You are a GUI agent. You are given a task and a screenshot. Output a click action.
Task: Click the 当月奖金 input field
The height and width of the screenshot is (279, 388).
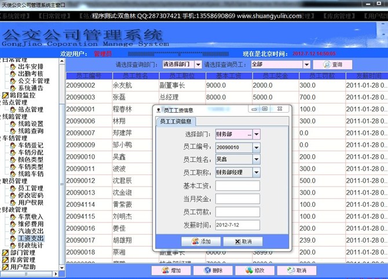237,199
